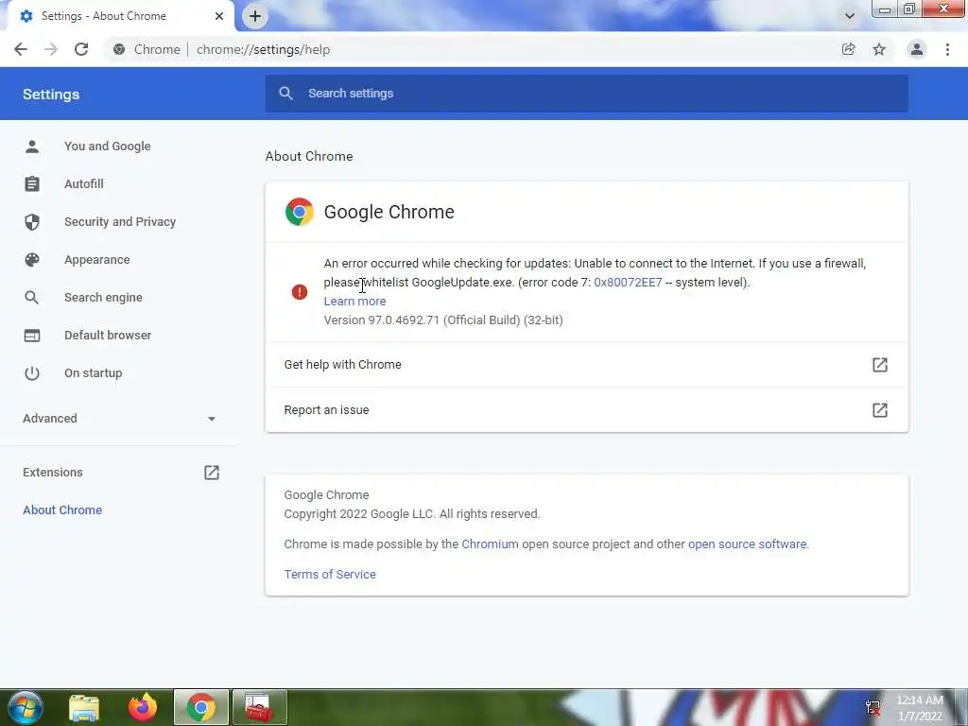The height and width of the screenshot is (726, 968).
Task: Click the Chrome site info chip
Action: pyautogui.click(x=147, y=49)
